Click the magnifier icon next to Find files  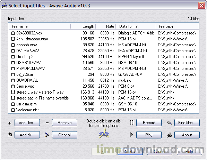pyautogui.click(x=170, y=123)
